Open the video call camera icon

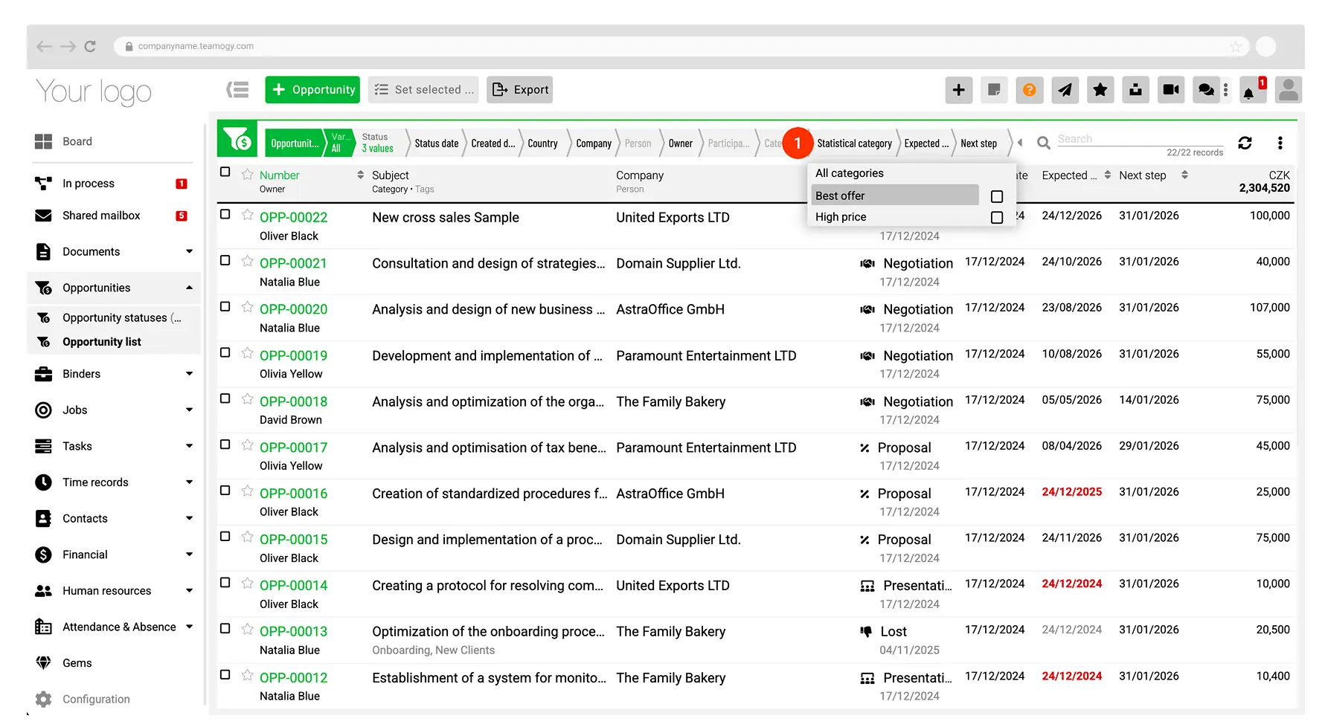pyautogui.click(x=1171, y=90)
